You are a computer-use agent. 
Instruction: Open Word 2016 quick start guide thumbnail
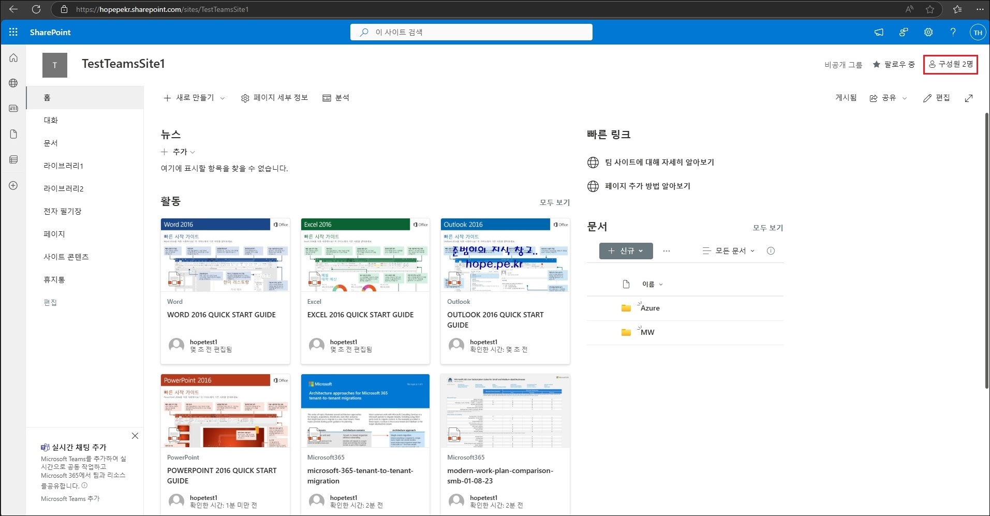click(x=225, y=255)
